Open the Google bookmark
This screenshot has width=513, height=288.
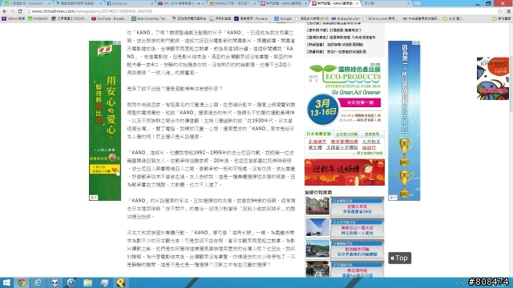pos(283,18)
